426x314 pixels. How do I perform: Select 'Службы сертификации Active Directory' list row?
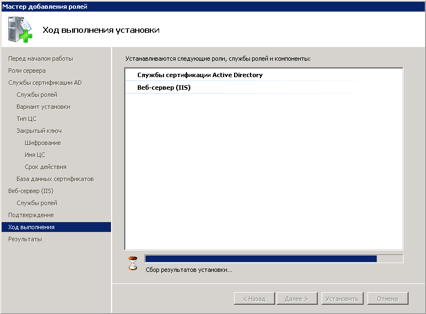pyautogui.click(x=200, y=75)
